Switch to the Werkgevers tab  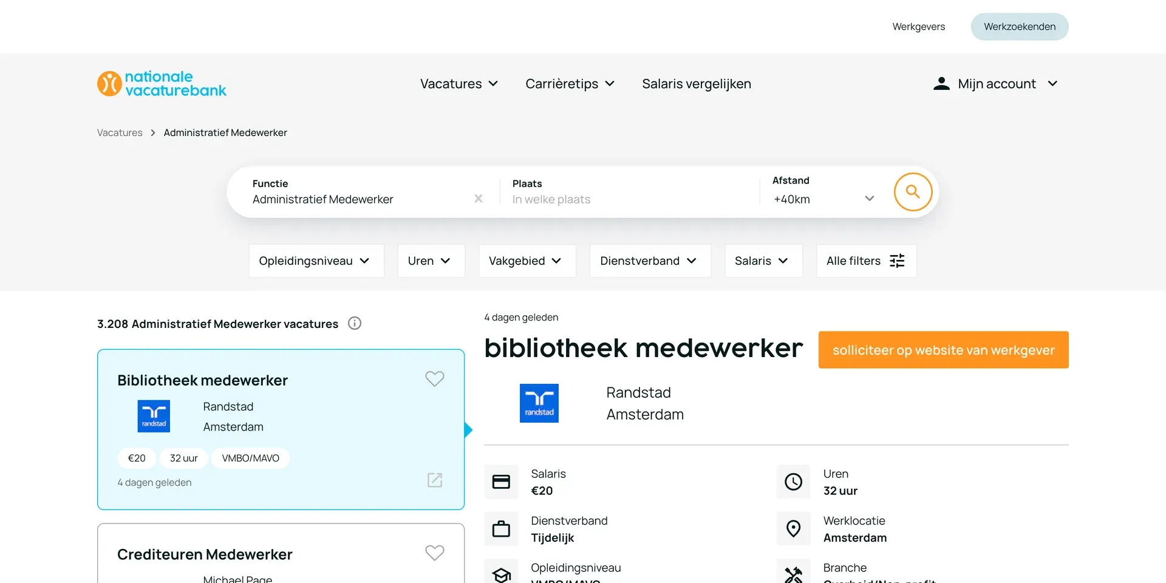click(x=919, y=27)
